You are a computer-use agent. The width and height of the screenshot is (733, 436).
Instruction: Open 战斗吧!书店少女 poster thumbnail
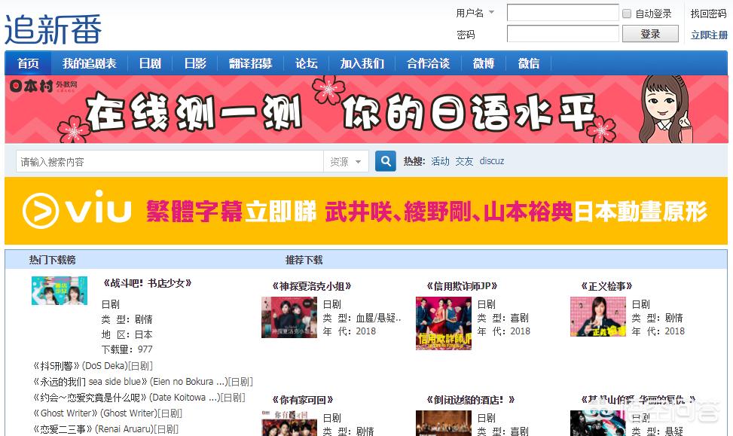click(x=59, y=291)
